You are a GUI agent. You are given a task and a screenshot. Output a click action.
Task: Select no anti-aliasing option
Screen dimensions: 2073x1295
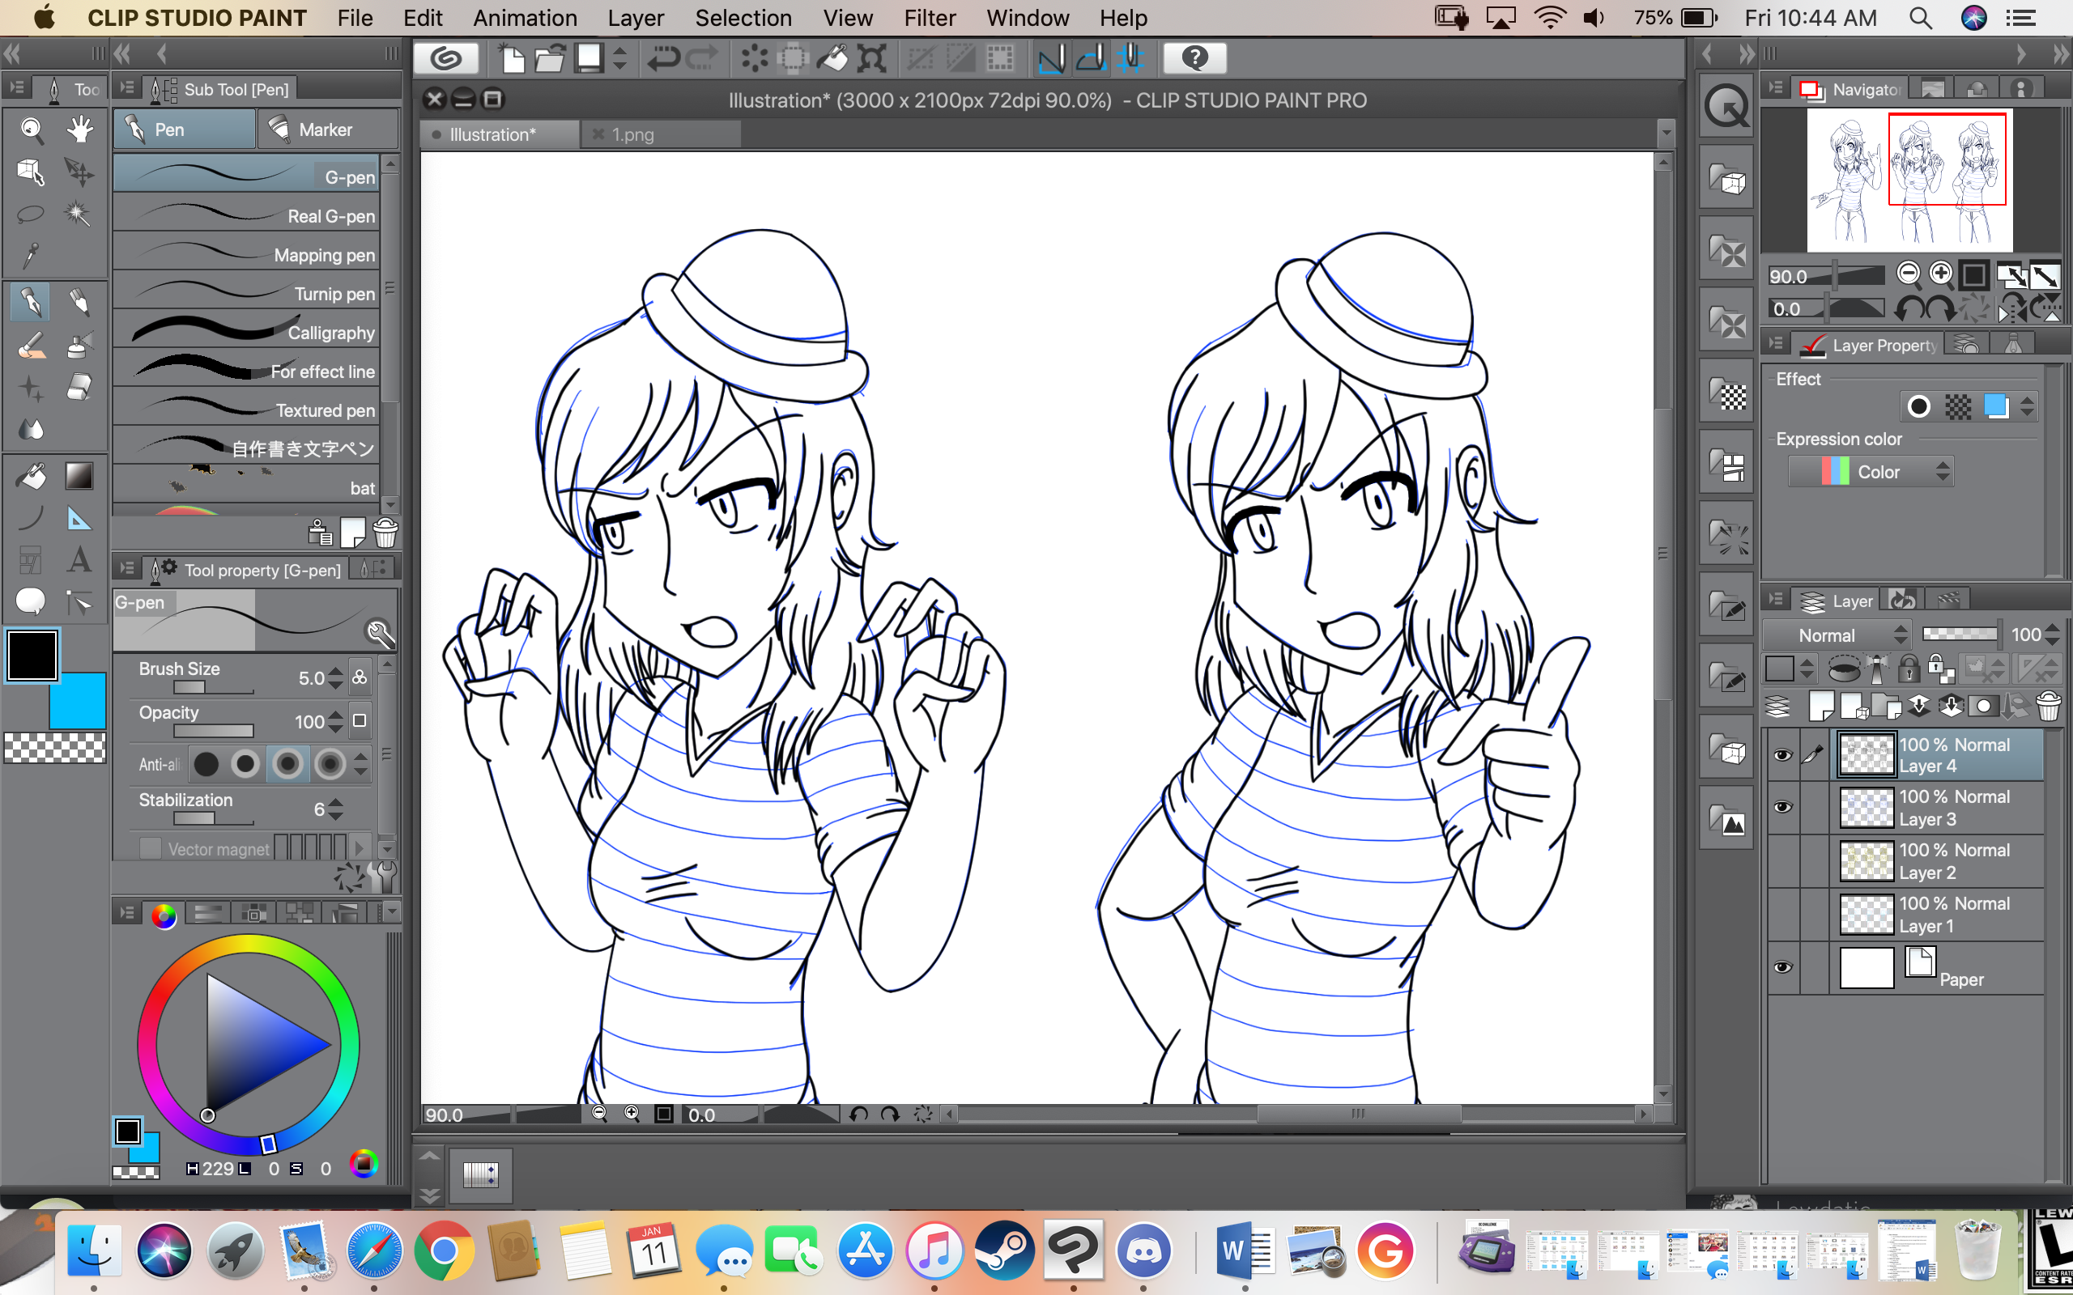tap(206, 764)
